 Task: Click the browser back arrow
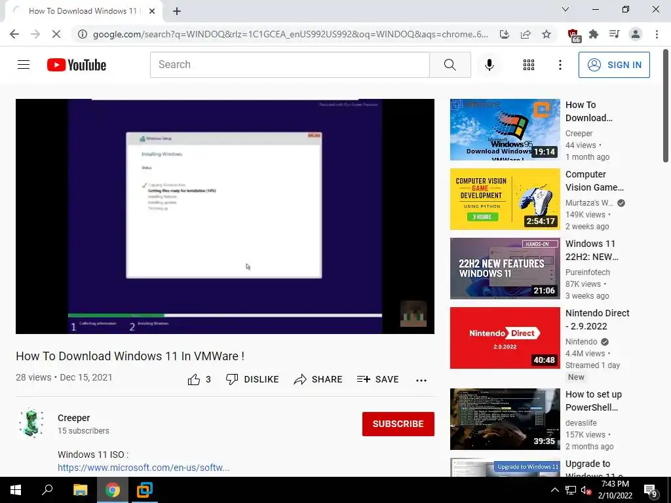pos(14,34)
